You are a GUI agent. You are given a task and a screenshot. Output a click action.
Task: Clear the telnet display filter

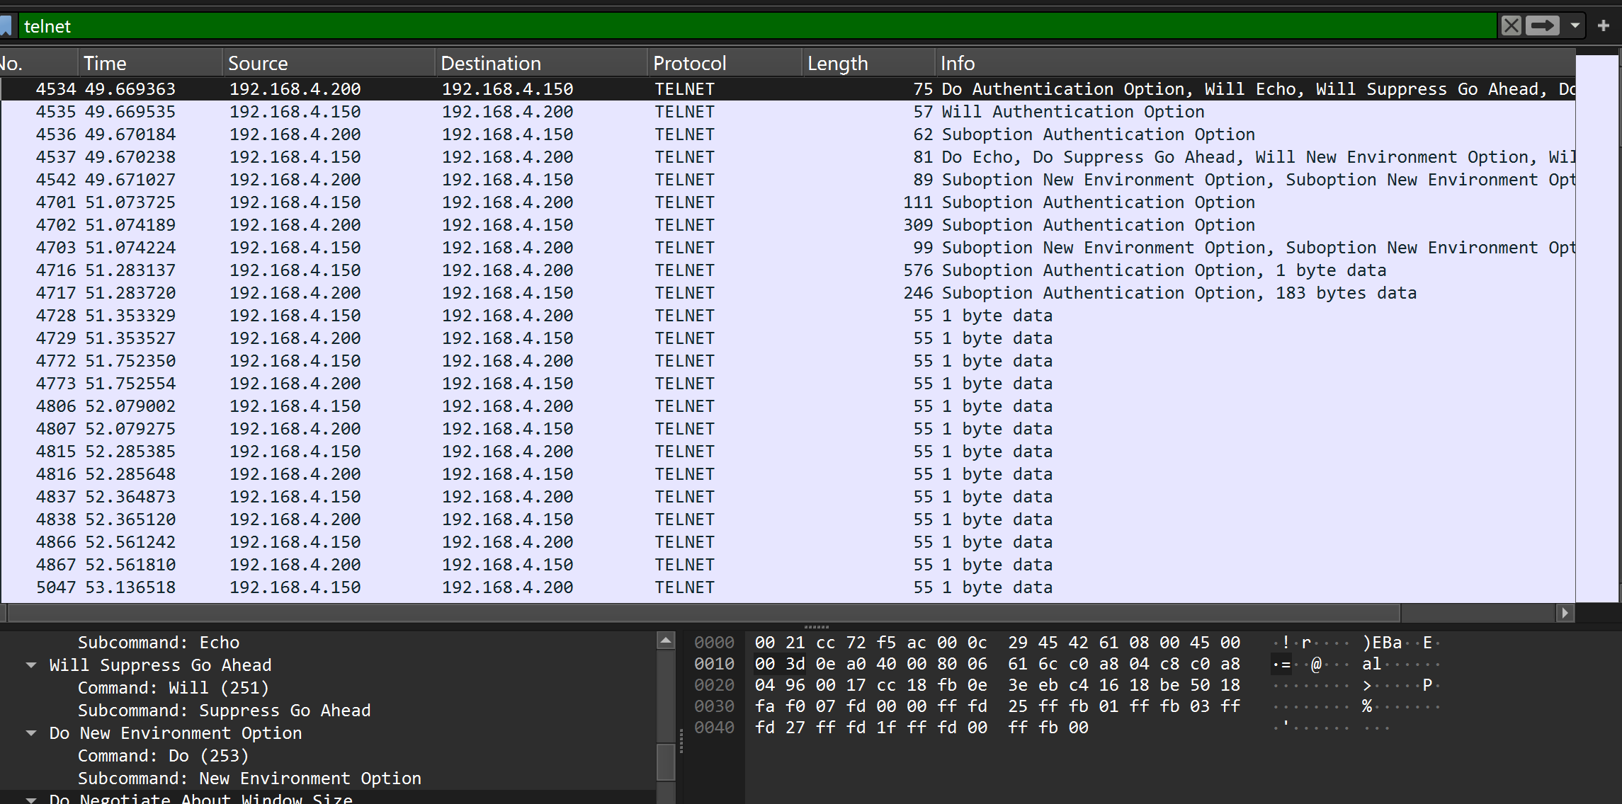[x=1511, y=25]
